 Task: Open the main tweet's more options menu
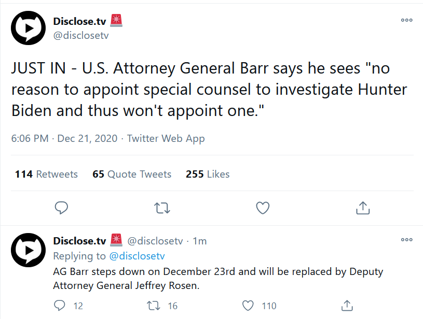pyautogui.click(x=406, y=20)
